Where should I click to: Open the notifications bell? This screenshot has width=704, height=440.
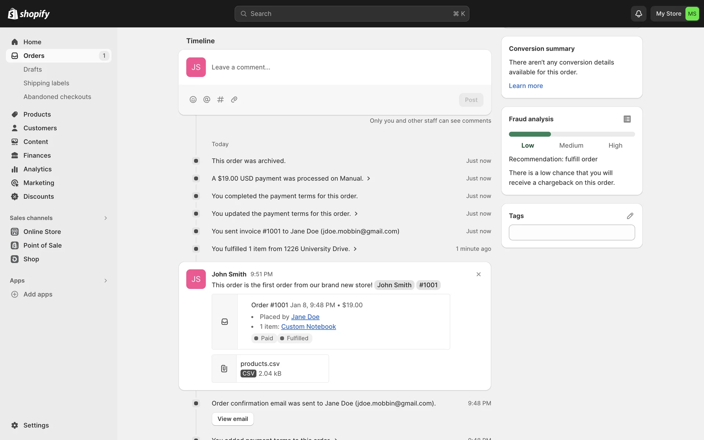pos(638,14)
